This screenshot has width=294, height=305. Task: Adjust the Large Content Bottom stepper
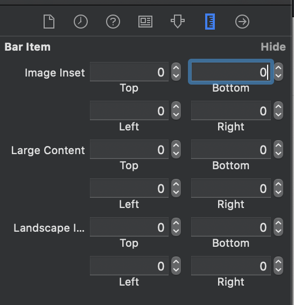278,149
